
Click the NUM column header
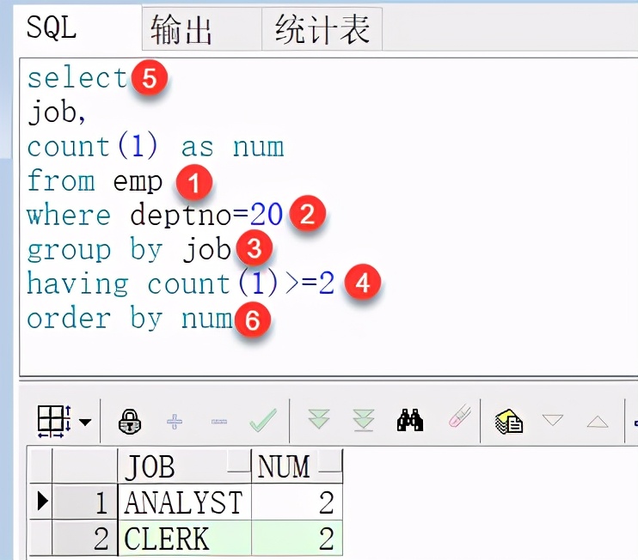297,466
